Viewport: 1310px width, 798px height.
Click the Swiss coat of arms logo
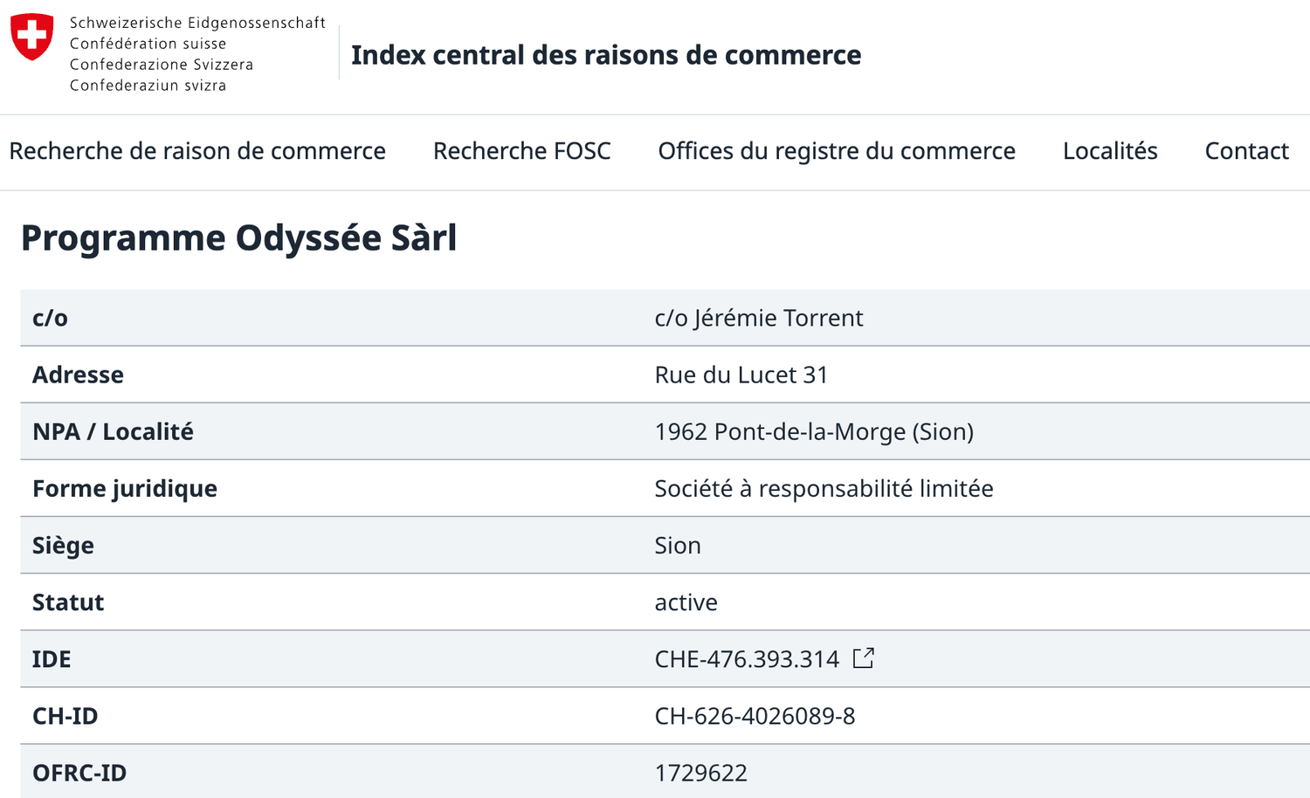point(32,37)
